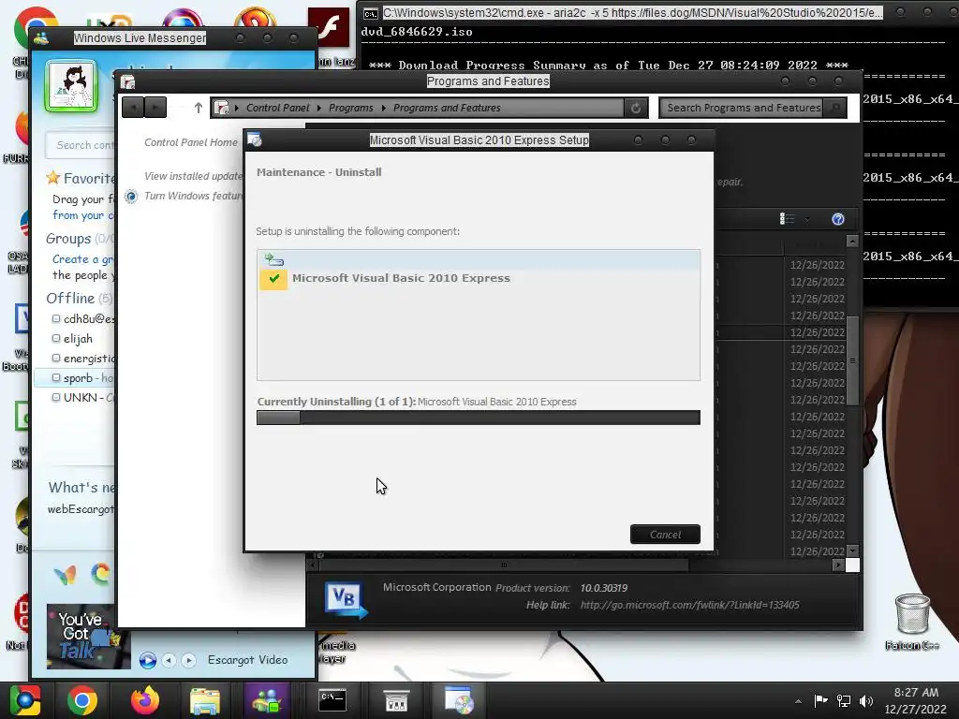The height and width of the screenshot is (719, 959).
Task: Focus the Search Programs and Features box
Action: tap(743, 108)
